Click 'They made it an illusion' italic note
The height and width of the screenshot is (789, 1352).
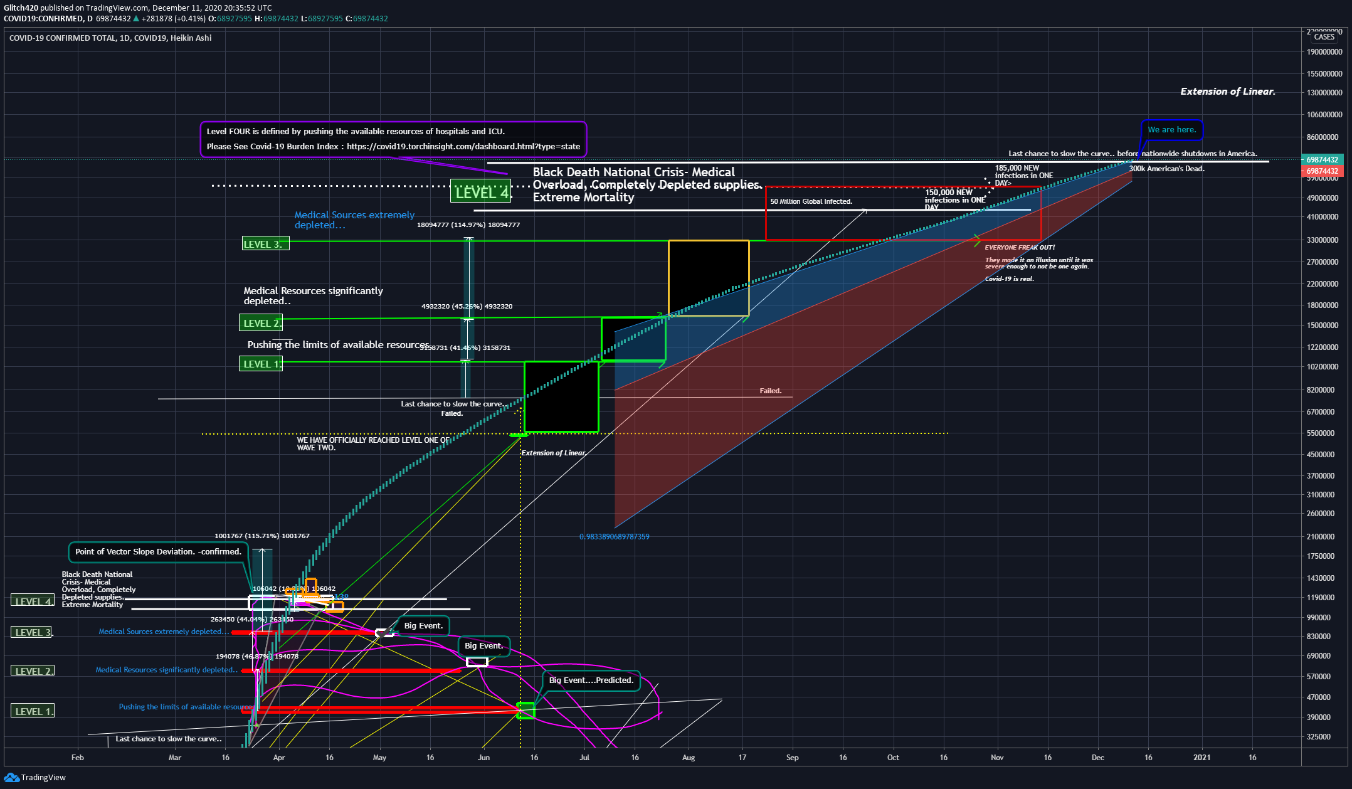[1038, 263]
